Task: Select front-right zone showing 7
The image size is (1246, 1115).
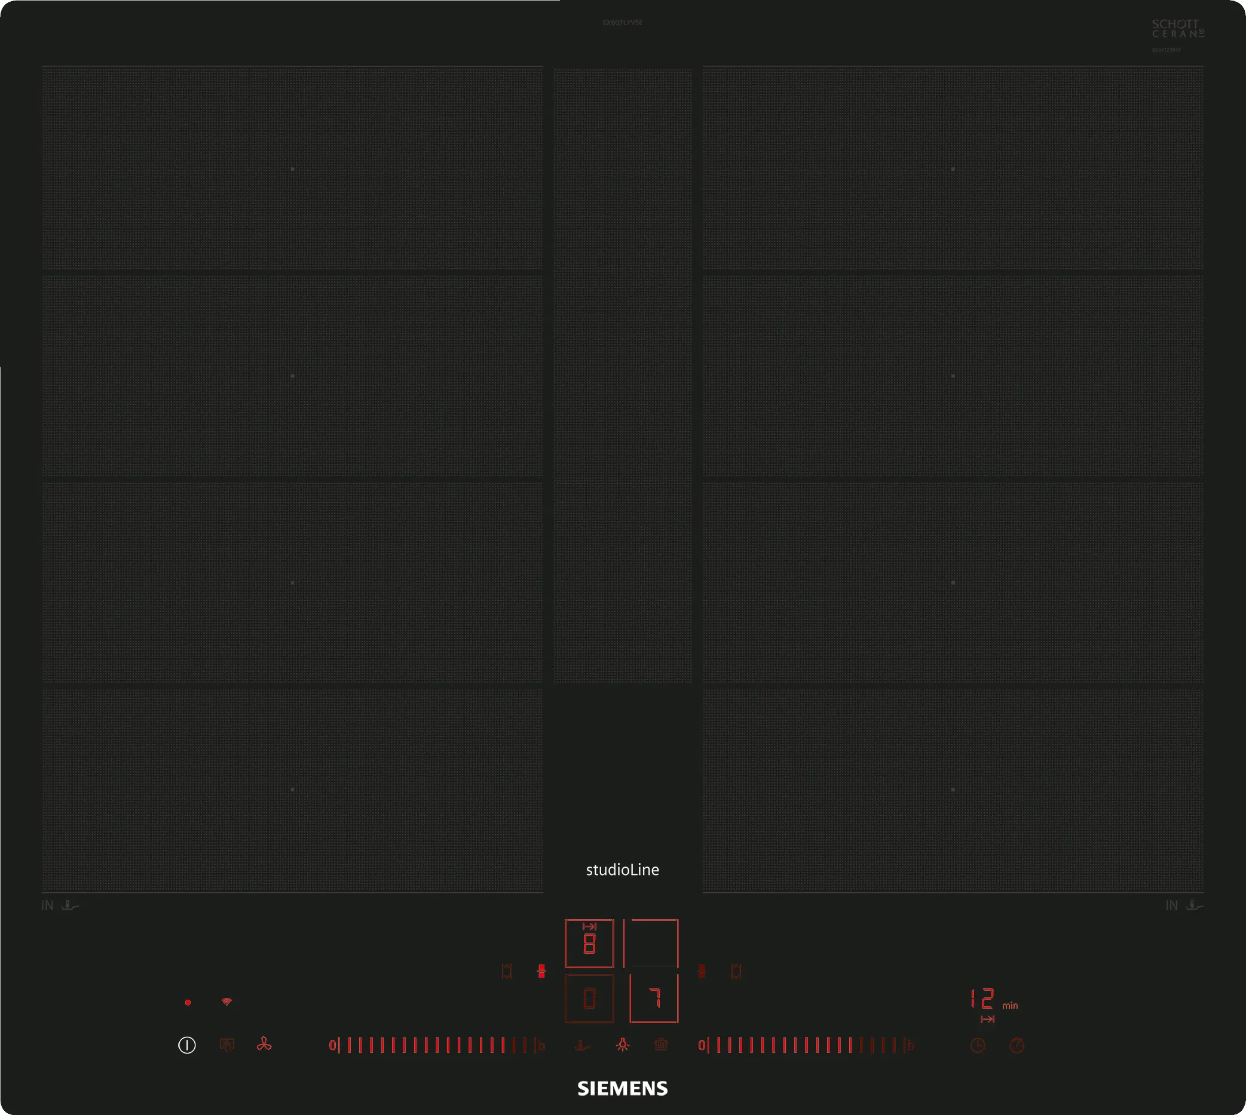Action: pos(654,999)
